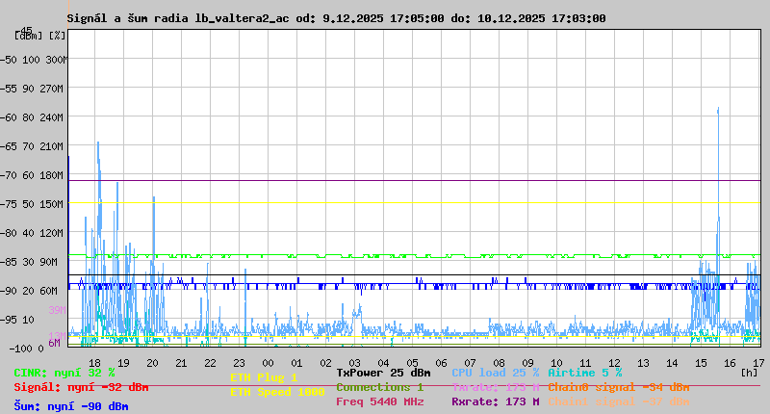Viewport: 770px width, 414px height.
Task: Click the '[dBm]' unit label on y-axis
Action: (x=29, y=36)
